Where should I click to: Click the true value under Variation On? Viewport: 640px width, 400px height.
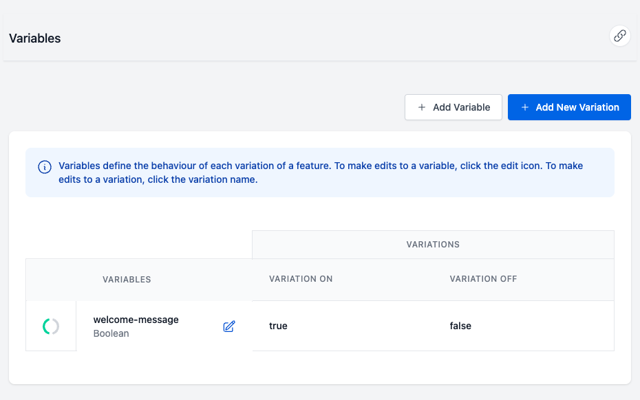(278, 326)
